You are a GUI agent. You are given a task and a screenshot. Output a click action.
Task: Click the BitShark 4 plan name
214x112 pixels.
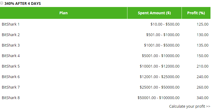[11, 56]
